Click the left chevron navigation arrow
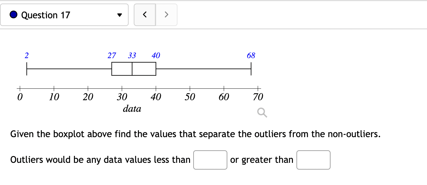 click(x=145, y=14)
